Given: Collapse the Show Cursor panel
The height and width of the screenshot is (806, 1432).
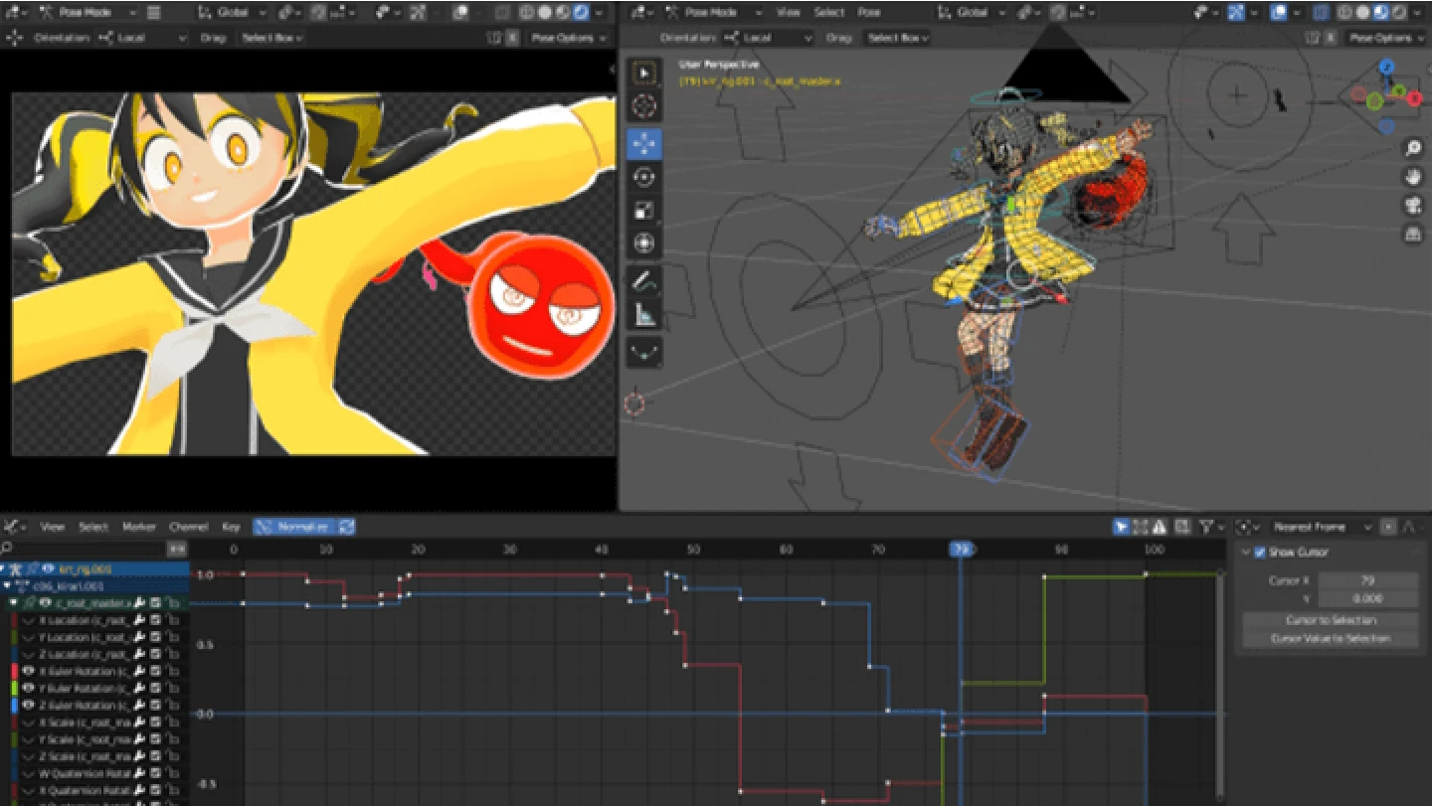Looking at the screenshot, I should 1247,553.
